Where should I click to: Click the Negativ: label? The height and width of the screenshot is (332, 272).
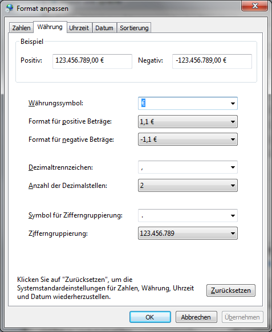[x=151, y=60]
